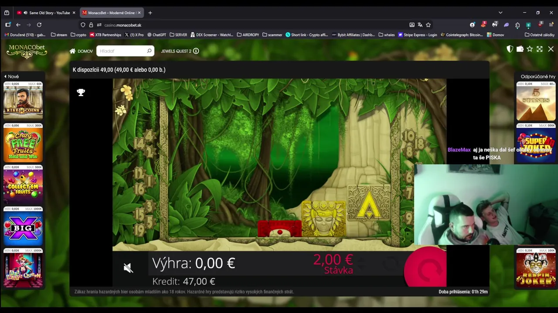The height and width of the screenshot is (313, 558).
Task: Open Gmail Doručené bookmark
Action: [25, 35]
